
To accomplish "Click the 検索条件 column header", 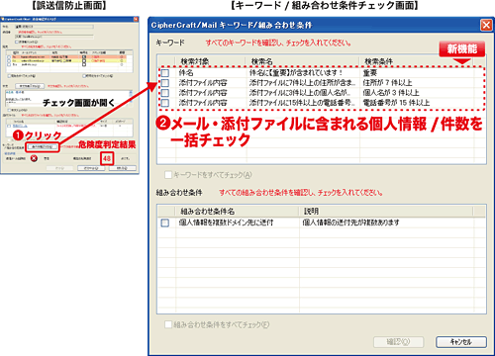I will click(x=416, y=61).
